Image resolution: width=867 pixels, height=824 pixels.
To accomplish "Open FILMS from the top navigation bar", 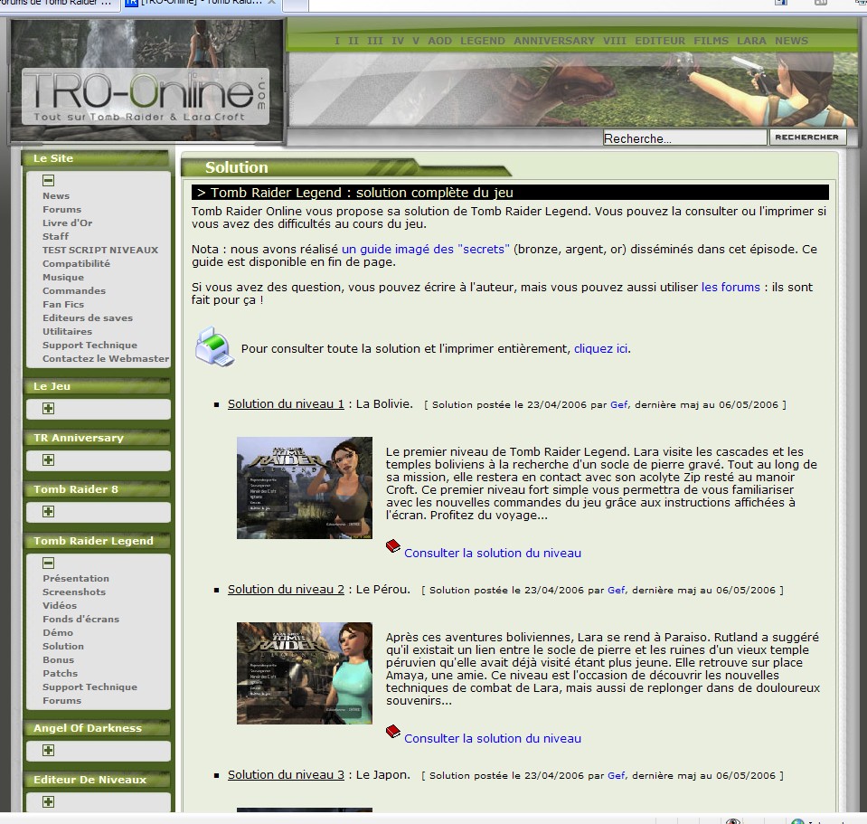I will pos(712,41).
